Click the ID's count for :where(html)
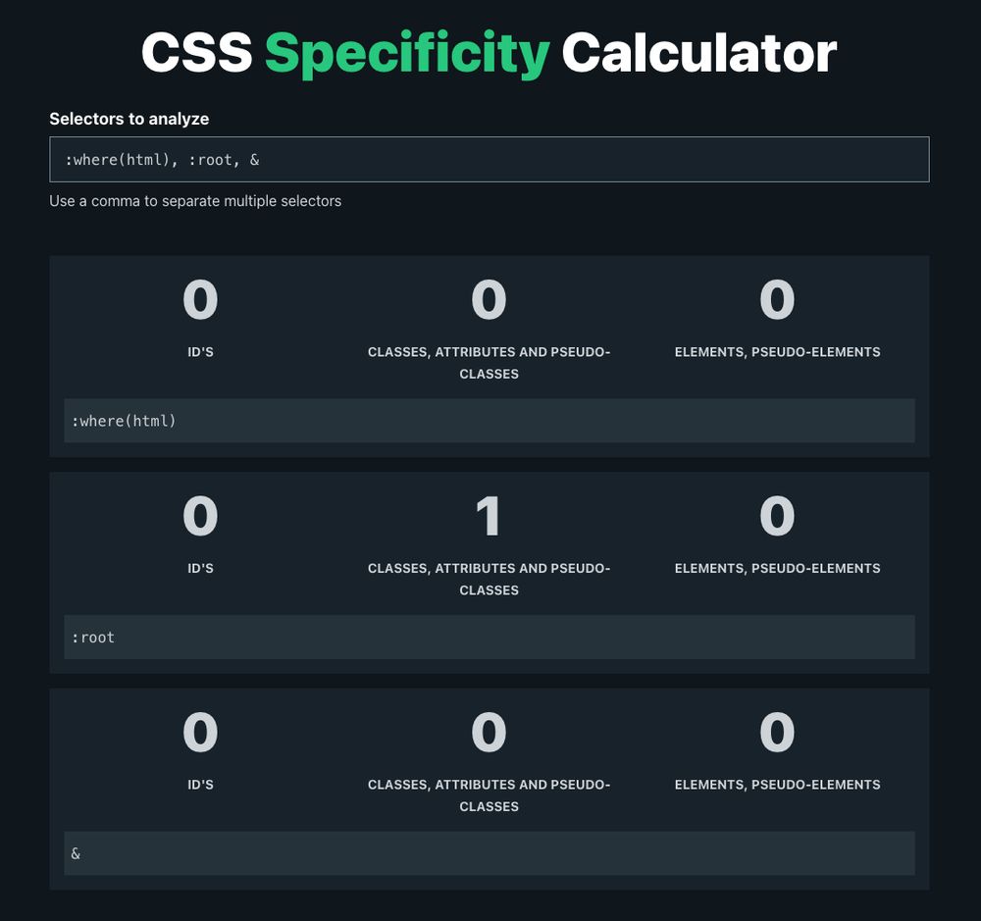 click(x=200, y=300)
